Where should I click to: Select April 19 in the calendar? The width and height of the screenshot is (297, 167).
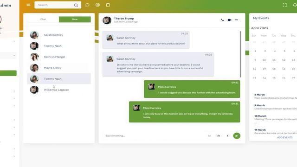284,69
